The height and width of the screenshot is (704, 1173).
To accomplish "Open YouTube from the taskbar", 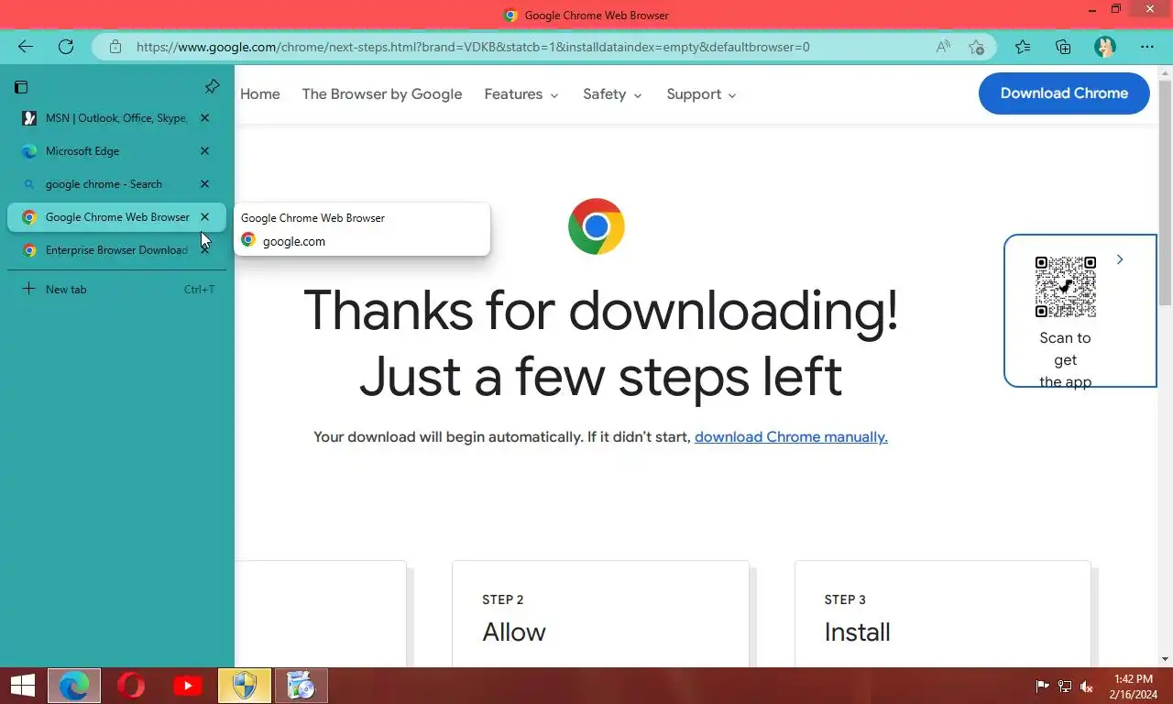I will click(x=188, y=686).
